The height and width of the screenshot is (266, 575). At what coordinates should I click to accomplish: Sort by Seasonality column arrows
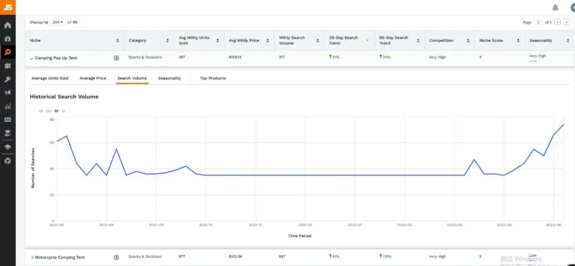[x=568, y=40]
